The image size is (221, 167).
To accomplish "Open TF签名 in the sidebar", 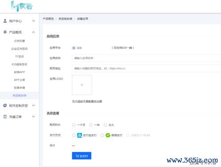I will click(19, 57).
